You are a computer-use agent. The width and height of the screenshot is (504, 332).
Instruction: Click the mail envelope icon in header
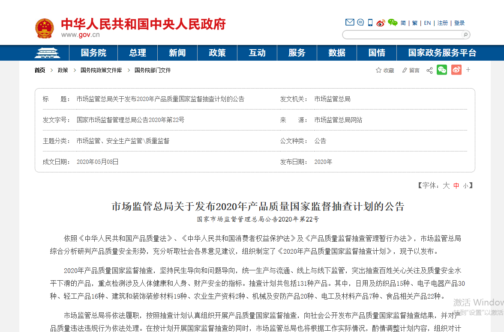[349, 23]
